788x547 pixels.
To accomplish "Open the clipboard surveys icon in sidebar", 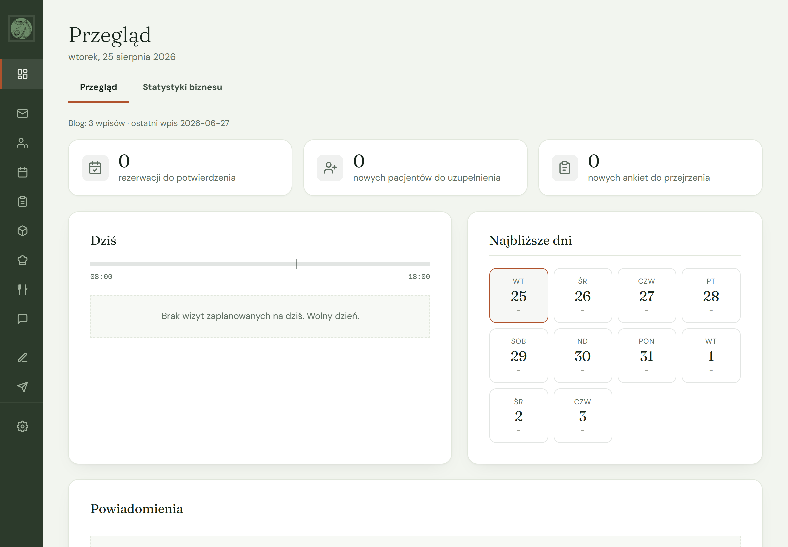I will point(22,201).
